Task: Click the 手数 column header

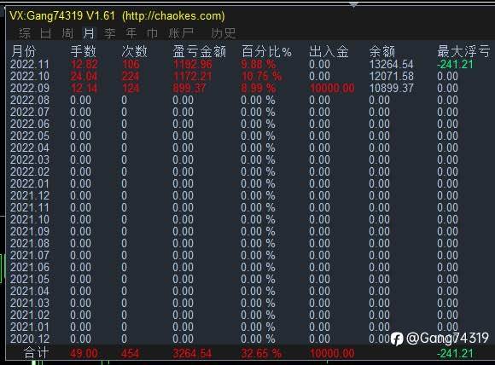Action: pos(84,51)
